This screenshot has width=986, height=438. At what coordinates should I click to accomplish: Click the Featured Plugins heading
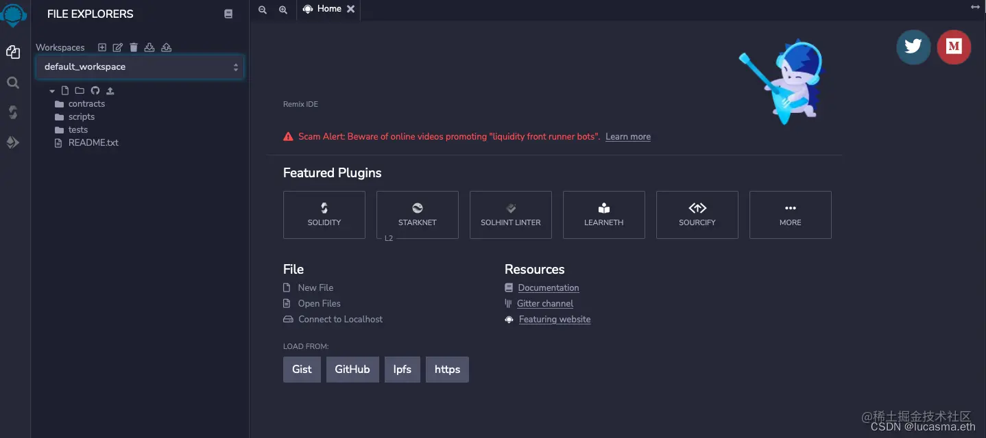click(x=333, y=173)
